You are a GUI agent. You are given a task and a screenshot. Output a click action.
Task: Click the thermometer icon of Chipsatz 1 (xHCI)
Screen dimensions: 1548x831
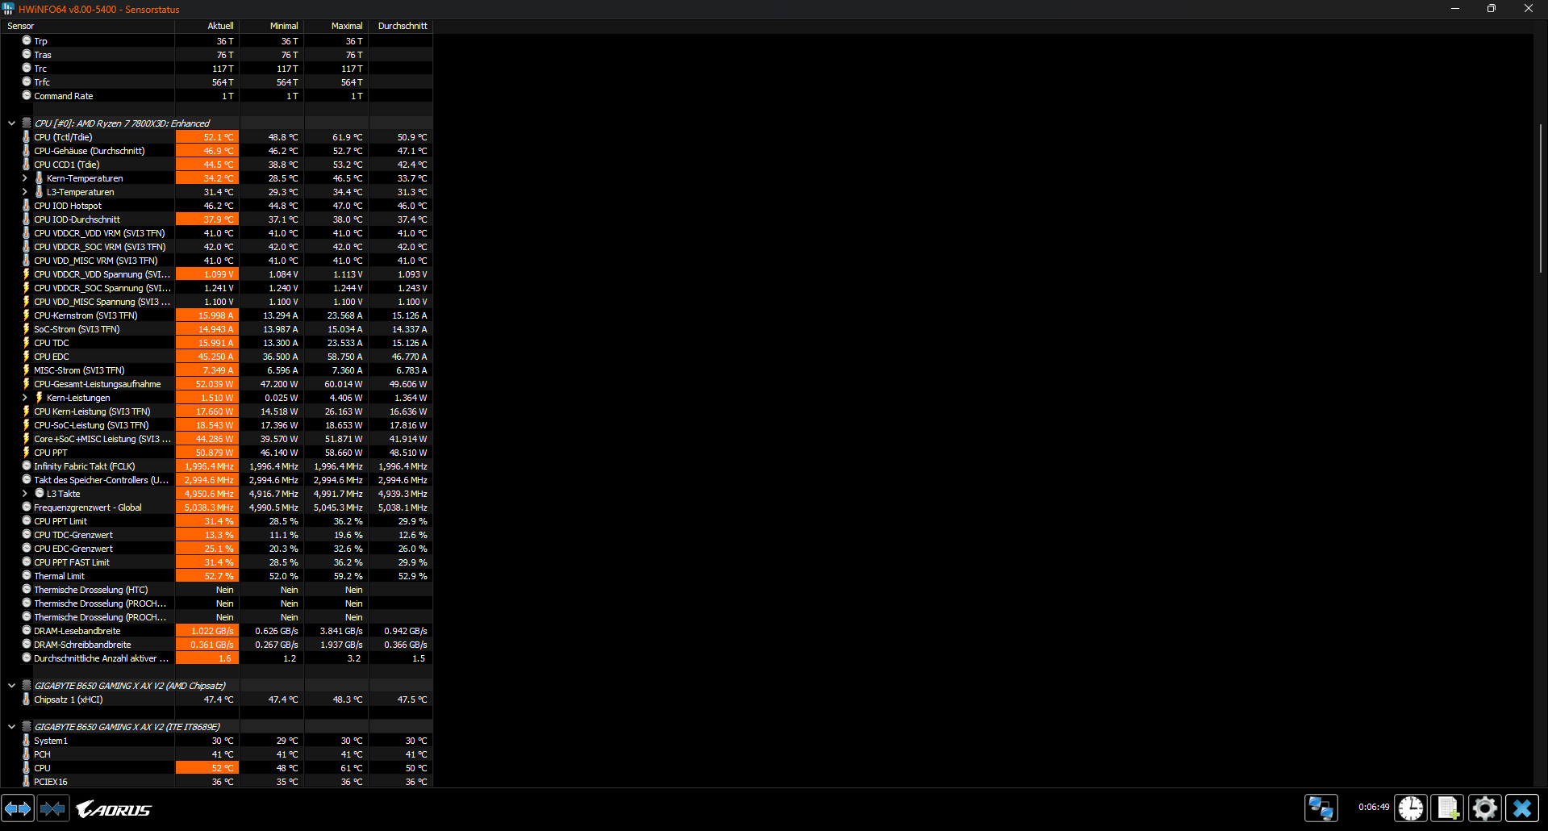(27, 699)
